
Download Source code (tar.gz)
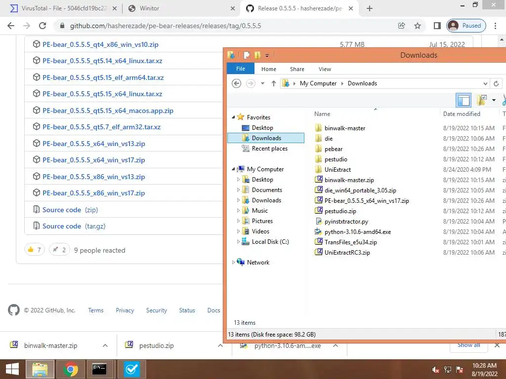tap(74, 226)
